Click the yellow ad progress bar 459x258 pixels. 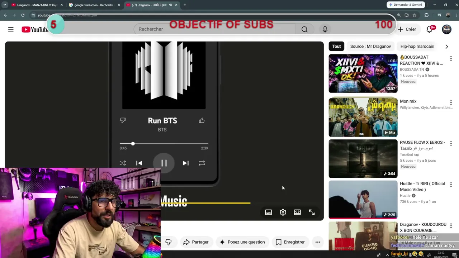coord(205,203)
